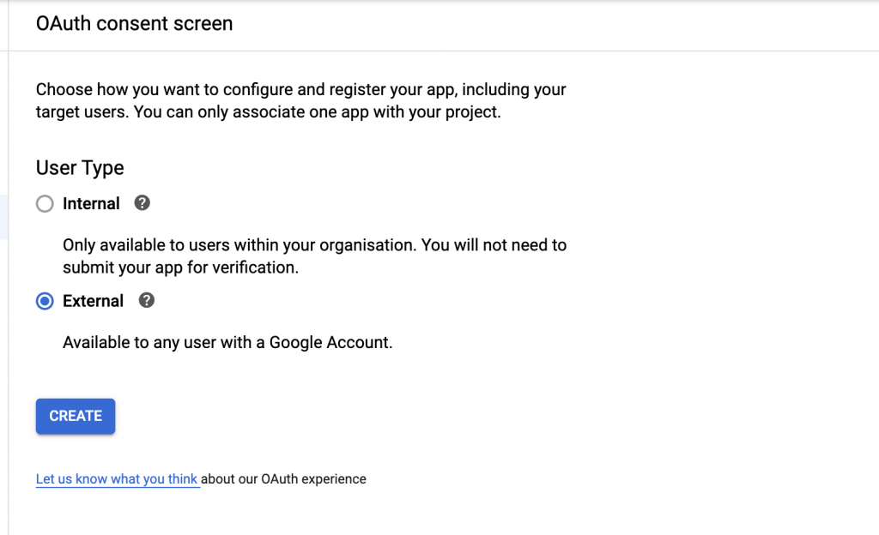Select the Internal user type radio button
Screen dimensions: 879x535
click(x=45, y=204)
